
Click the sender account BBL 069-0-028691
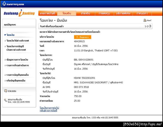coord(84,60)
